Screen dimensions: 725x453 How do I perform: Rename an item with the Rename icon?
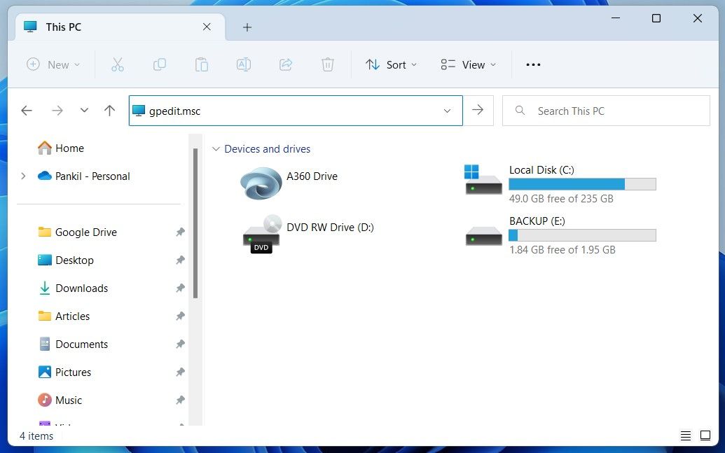[x=243, y=64]
